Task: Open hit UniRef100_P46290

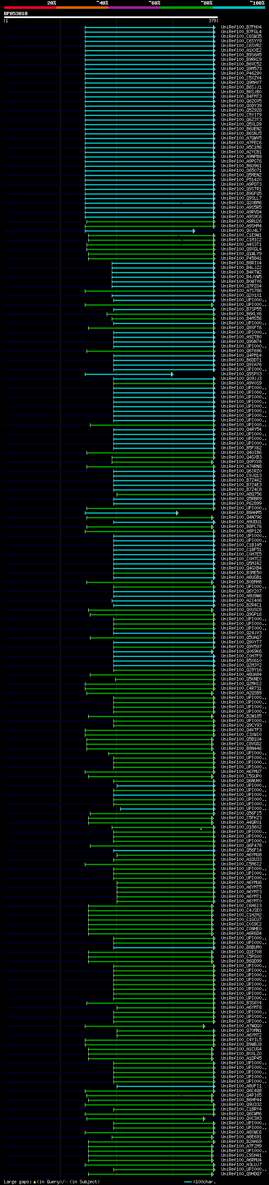Action: pyautogui.click(x=241, y=74)
